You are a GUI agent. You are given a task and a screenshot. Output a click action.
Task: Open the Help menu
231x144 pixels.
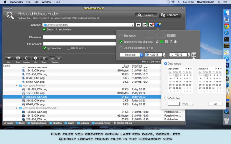(x=57, y=2)
